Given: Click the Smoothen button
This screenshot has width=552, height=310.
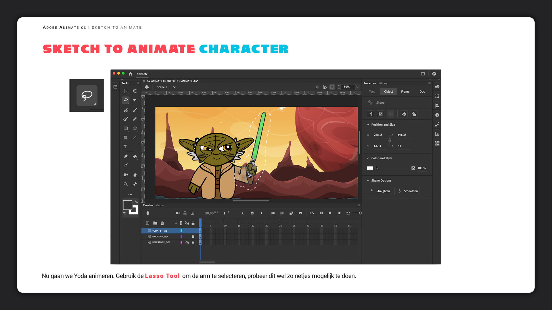Looking at the screenshot, I should click(407, 191).
